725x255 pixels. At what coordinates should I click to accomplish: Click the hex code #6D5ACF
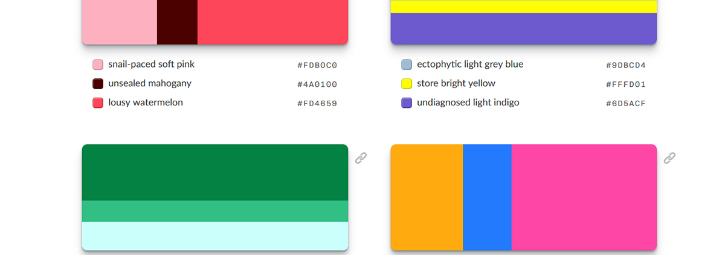(626, 104)
